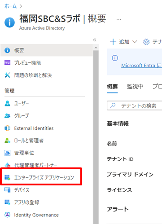Switch to the 監視中 tab

coord(135,87)
